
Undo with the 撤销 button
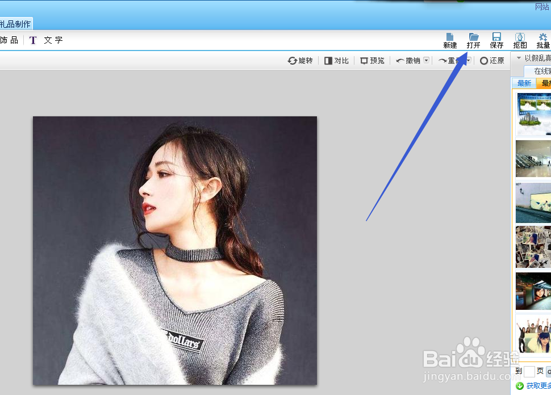[x=408, y=61]
